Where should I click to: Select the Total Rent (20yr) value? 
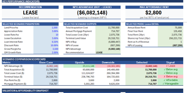170,35
